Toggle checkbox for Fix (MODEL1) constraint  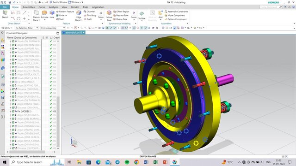(x=13, y=112)
